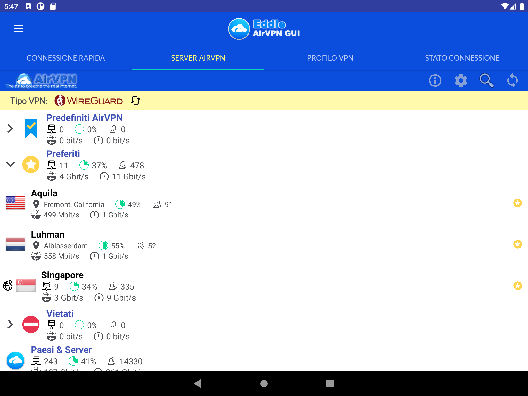Remove Singapore from favorites star
Viewport: 528px width, 396px height.
pyautogui.click(x=517, y=286)
